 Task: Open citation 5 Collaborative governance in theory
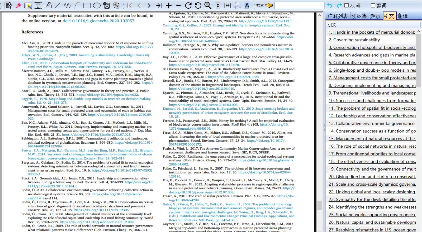tap(372, 63)
